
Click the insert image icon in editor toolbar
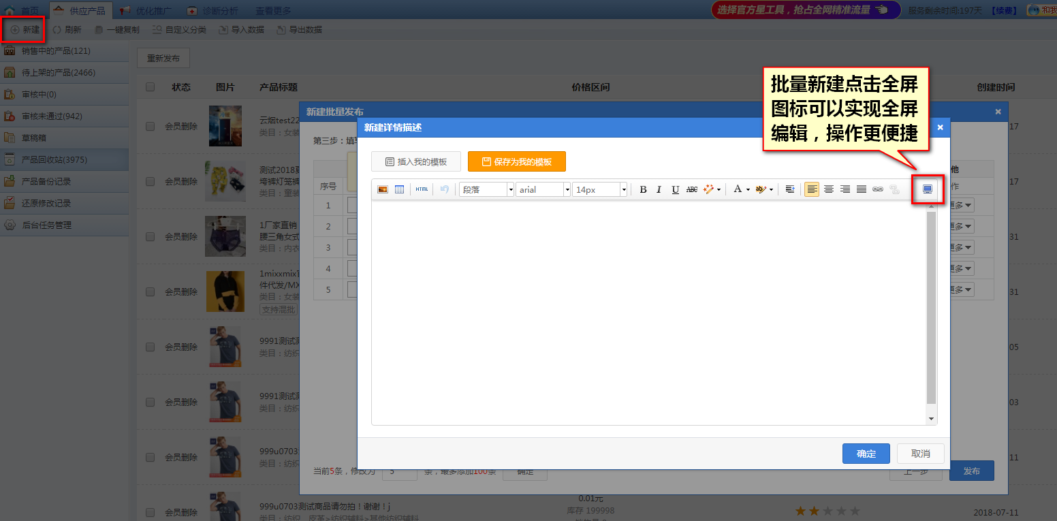coord(383,189)
